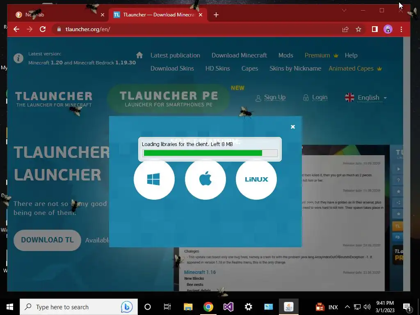Open the TLauncher PE banner
The width and height of the screenshot is (420, 315).
tap(169, 98)
